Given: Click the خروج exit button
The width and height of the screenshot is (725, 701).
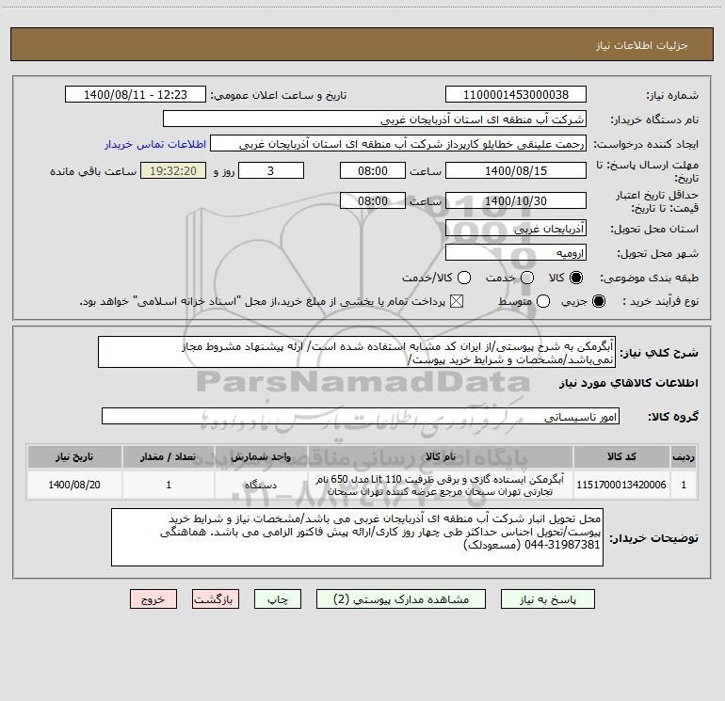Looking at the screenshot, I should [153, 599].
